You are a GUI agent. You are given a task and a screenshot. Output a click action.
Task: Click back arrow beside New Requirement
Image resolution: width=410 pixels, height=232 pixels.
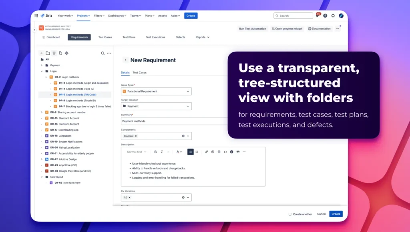coord(125,60)
